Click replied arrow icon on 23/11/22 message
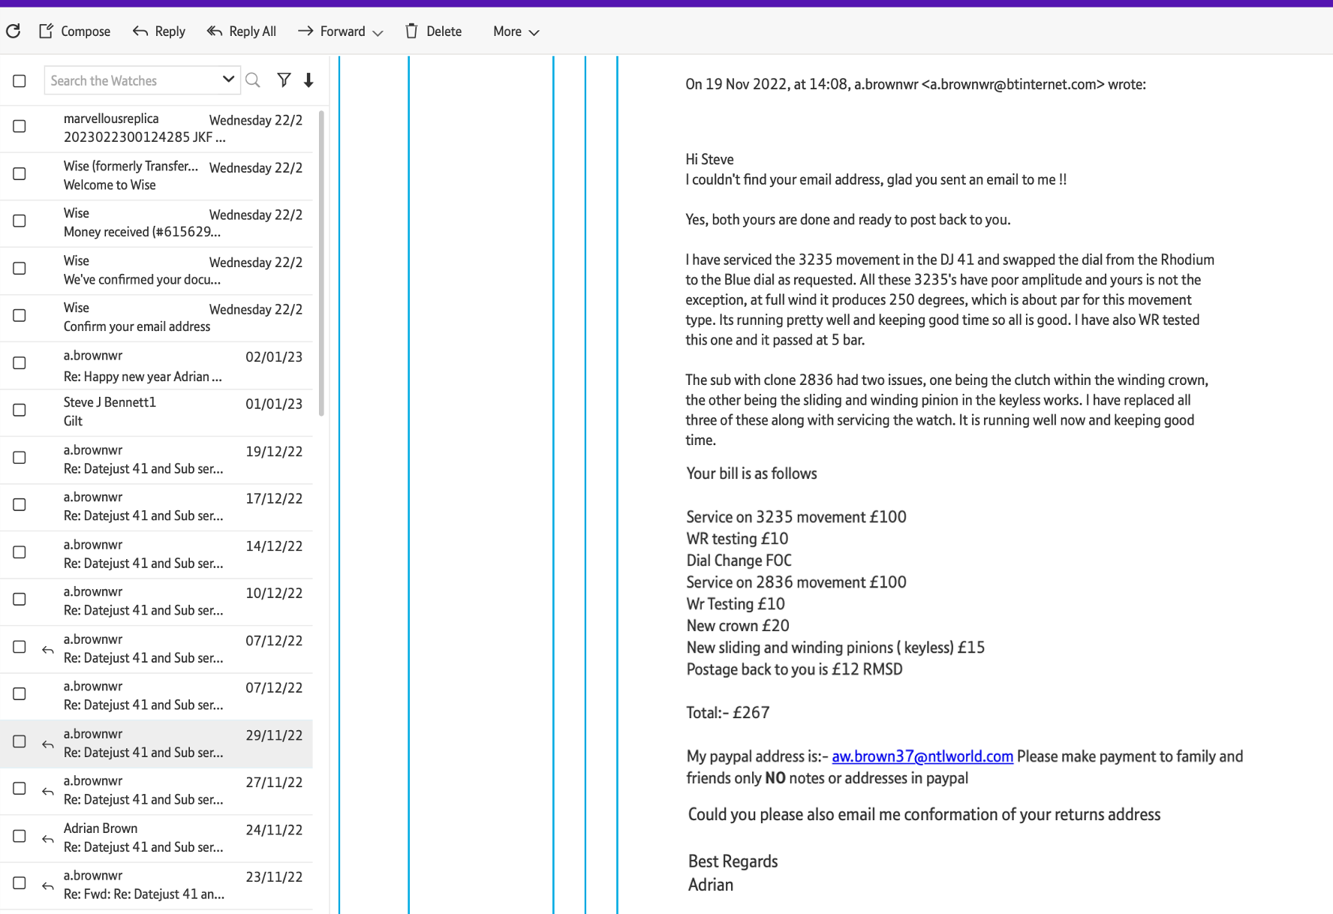The width and height of the screenshot is (1333, 914). pos(48,886)
